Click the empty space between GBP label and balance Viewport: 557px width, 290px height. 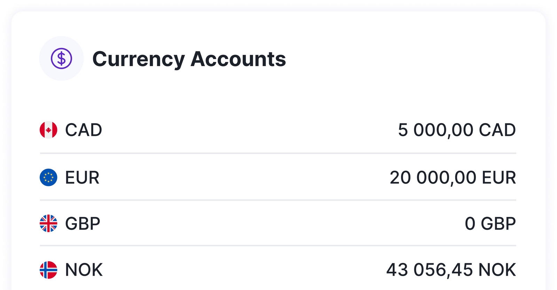pos(278,223)
